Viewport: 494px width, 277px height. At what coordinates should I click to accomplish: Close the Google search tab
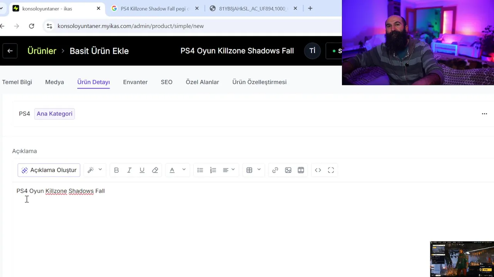click(197, 8)
